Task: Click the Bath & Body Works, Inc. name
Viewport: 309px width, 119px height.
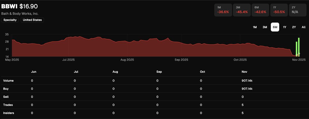Action: coord(20,14)
